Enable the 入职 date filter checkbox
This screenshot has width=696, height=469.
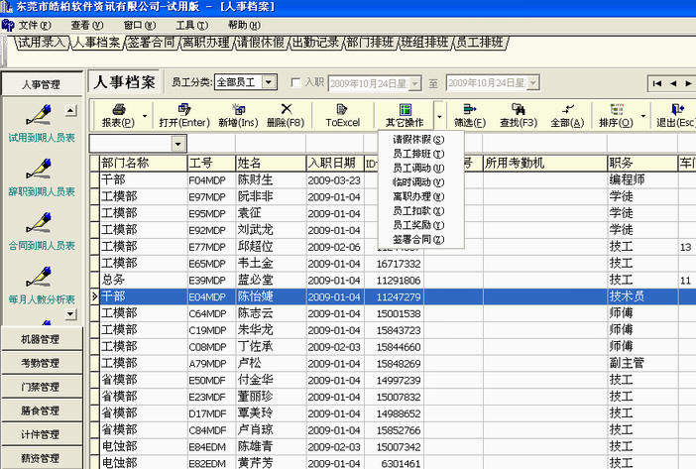click(295, 82)
